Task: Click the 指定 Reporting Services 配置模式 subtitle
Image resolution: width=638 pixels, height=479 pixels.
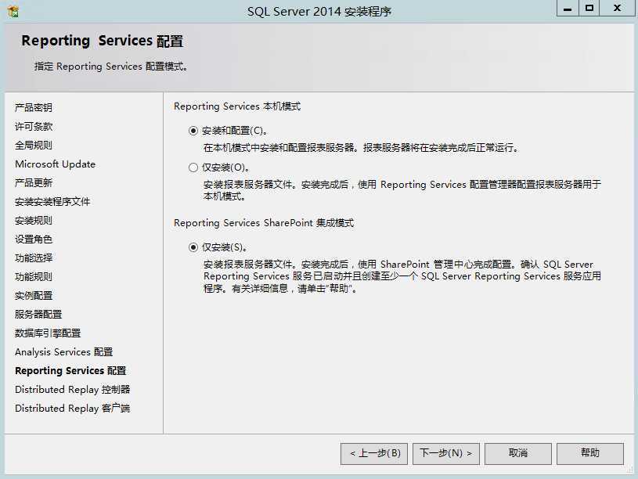Action: [x=110, y=67]
